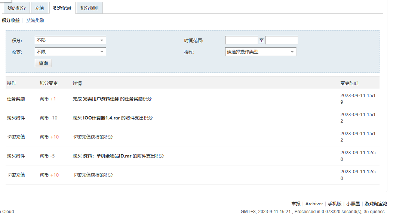Open the 系统奖励 link

[x=35, y=21]
